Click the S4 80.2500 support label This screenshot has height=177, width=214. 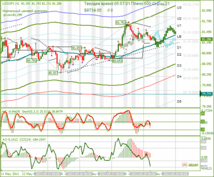tap(191, 78)
